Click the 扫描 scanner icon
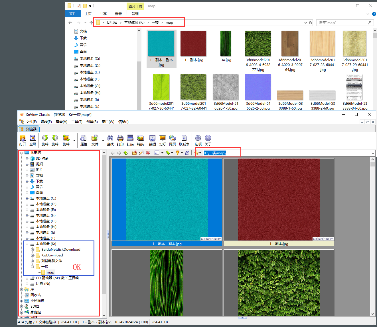377x327 pixels. [130, 138]
